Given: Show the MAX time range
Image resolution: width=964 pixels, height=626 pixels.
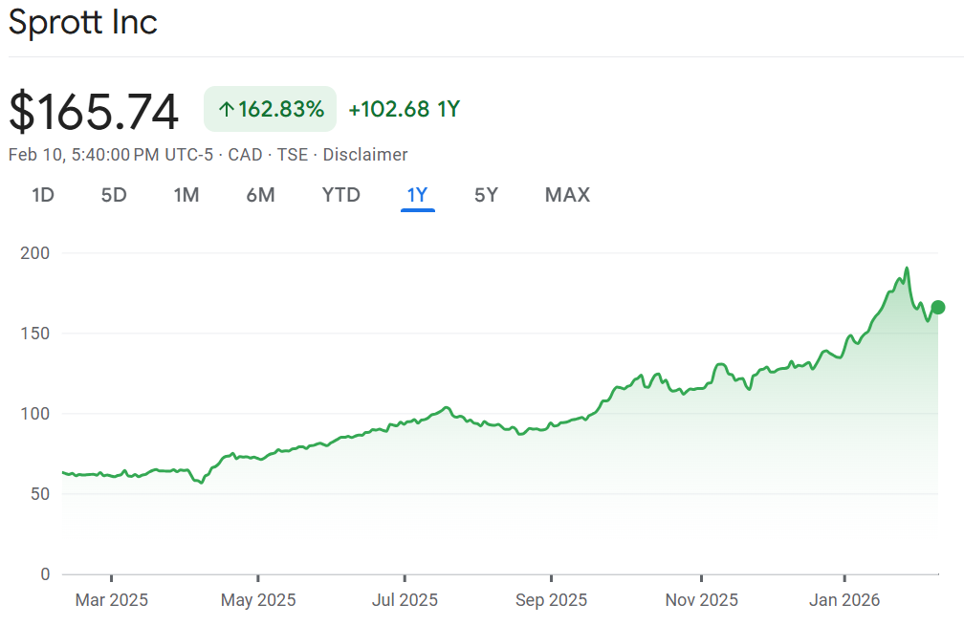Looking at the screenshot, I should (567, 195).
